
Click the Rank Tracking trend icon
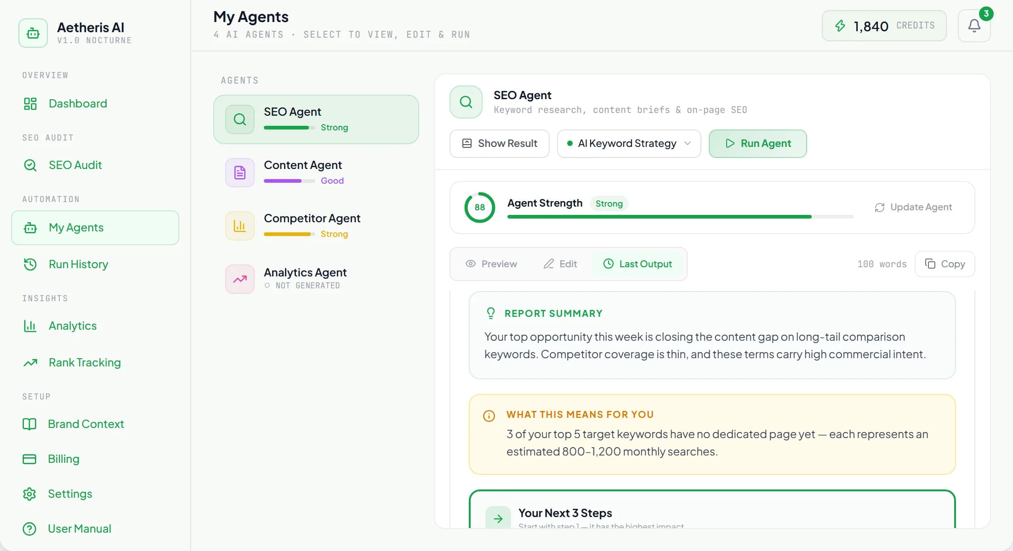tap(30, 363)
